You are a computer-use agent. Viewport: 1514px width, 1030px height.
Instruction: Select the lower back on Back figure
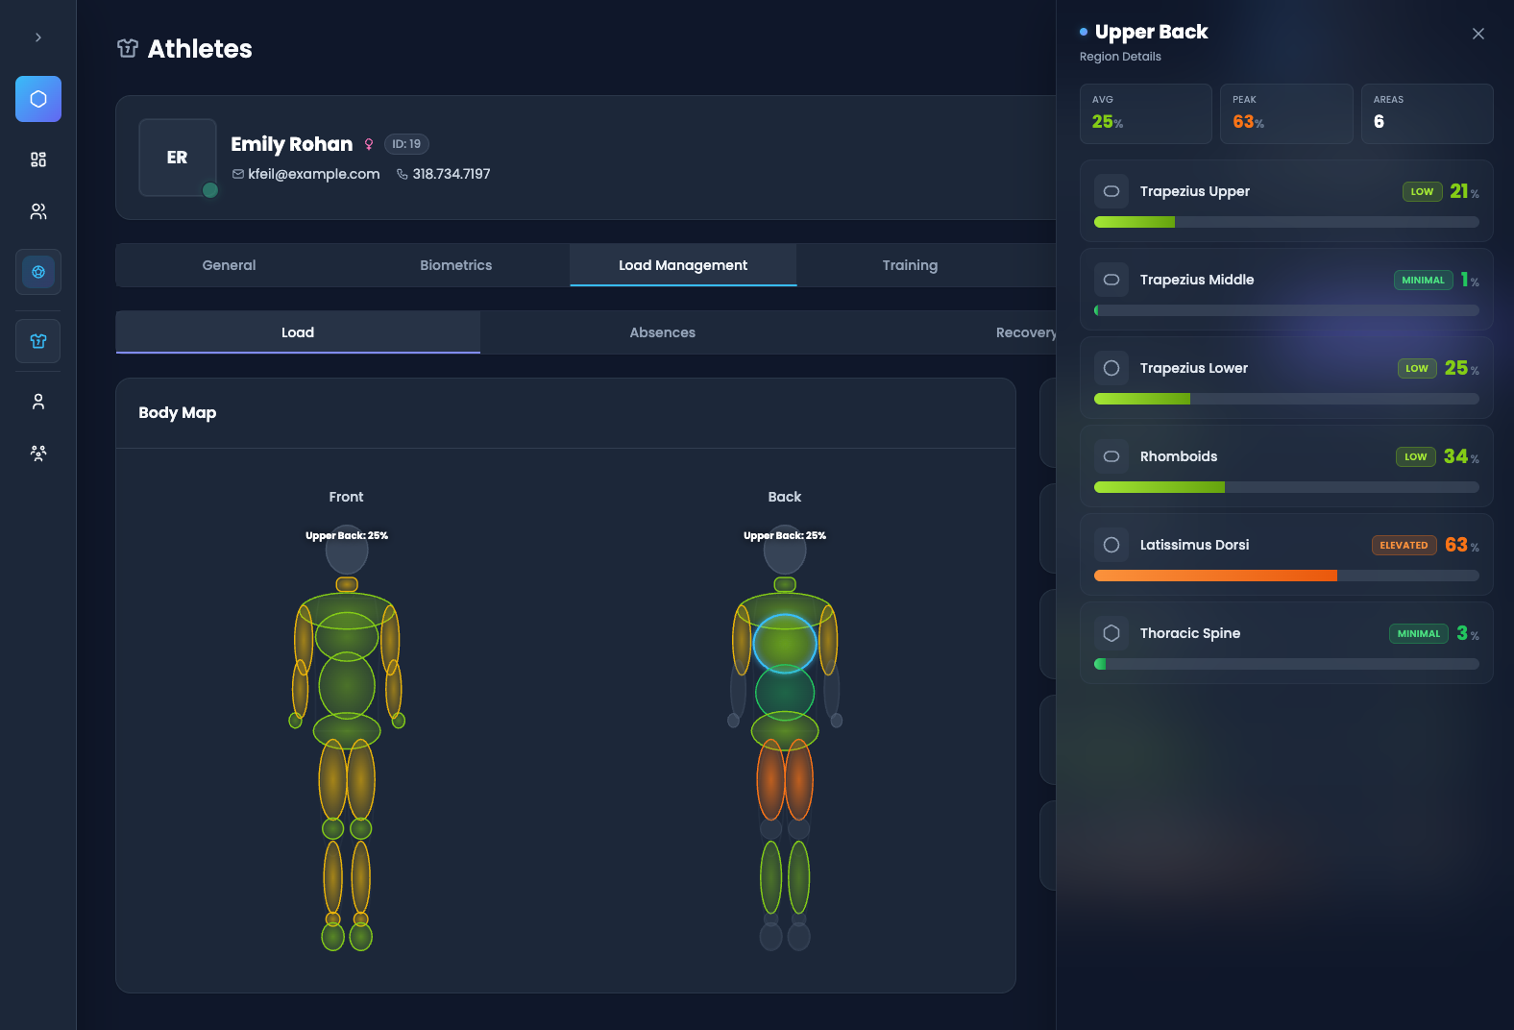[785, 694]
